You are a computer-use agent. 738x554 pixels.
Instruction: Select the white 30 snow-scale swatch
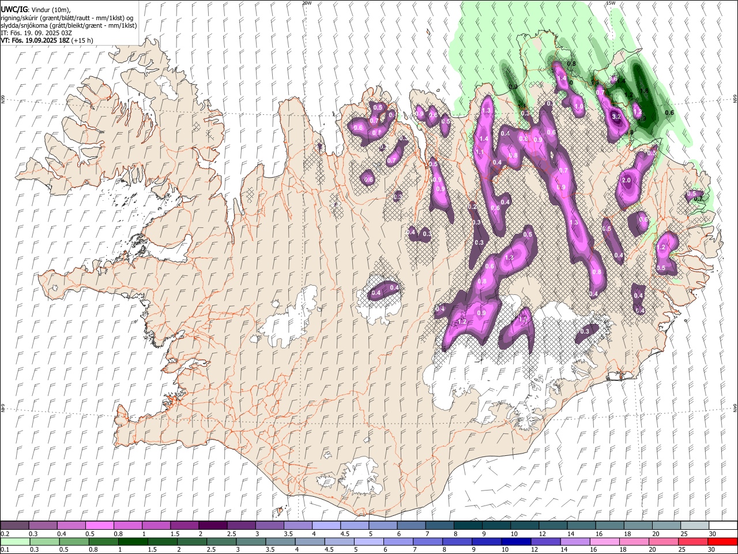point(722,526)
